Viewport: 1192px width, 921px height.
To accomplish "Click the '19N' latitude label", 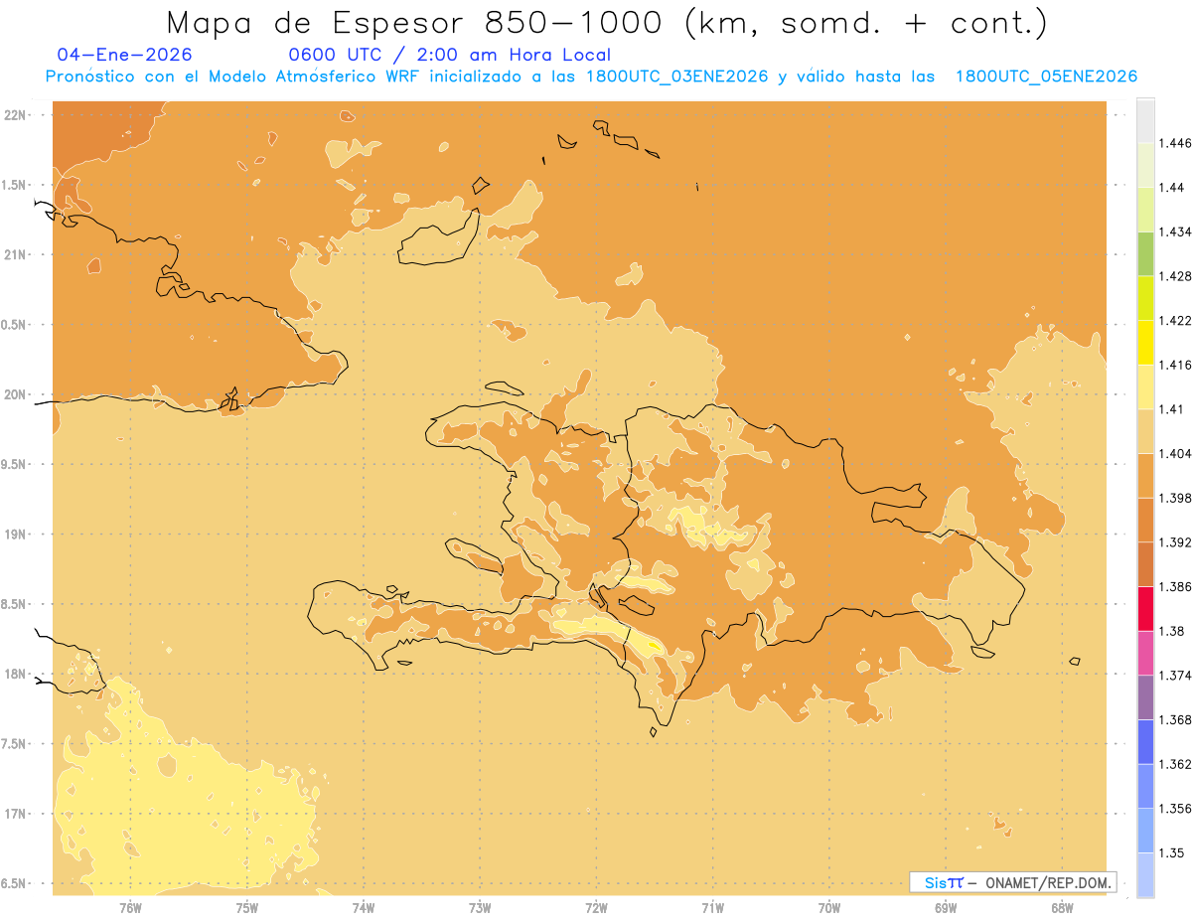I will pos(16,535).
